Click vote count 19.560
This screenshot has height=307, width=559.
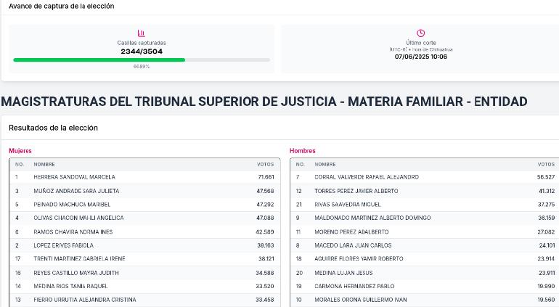[547, 300]
